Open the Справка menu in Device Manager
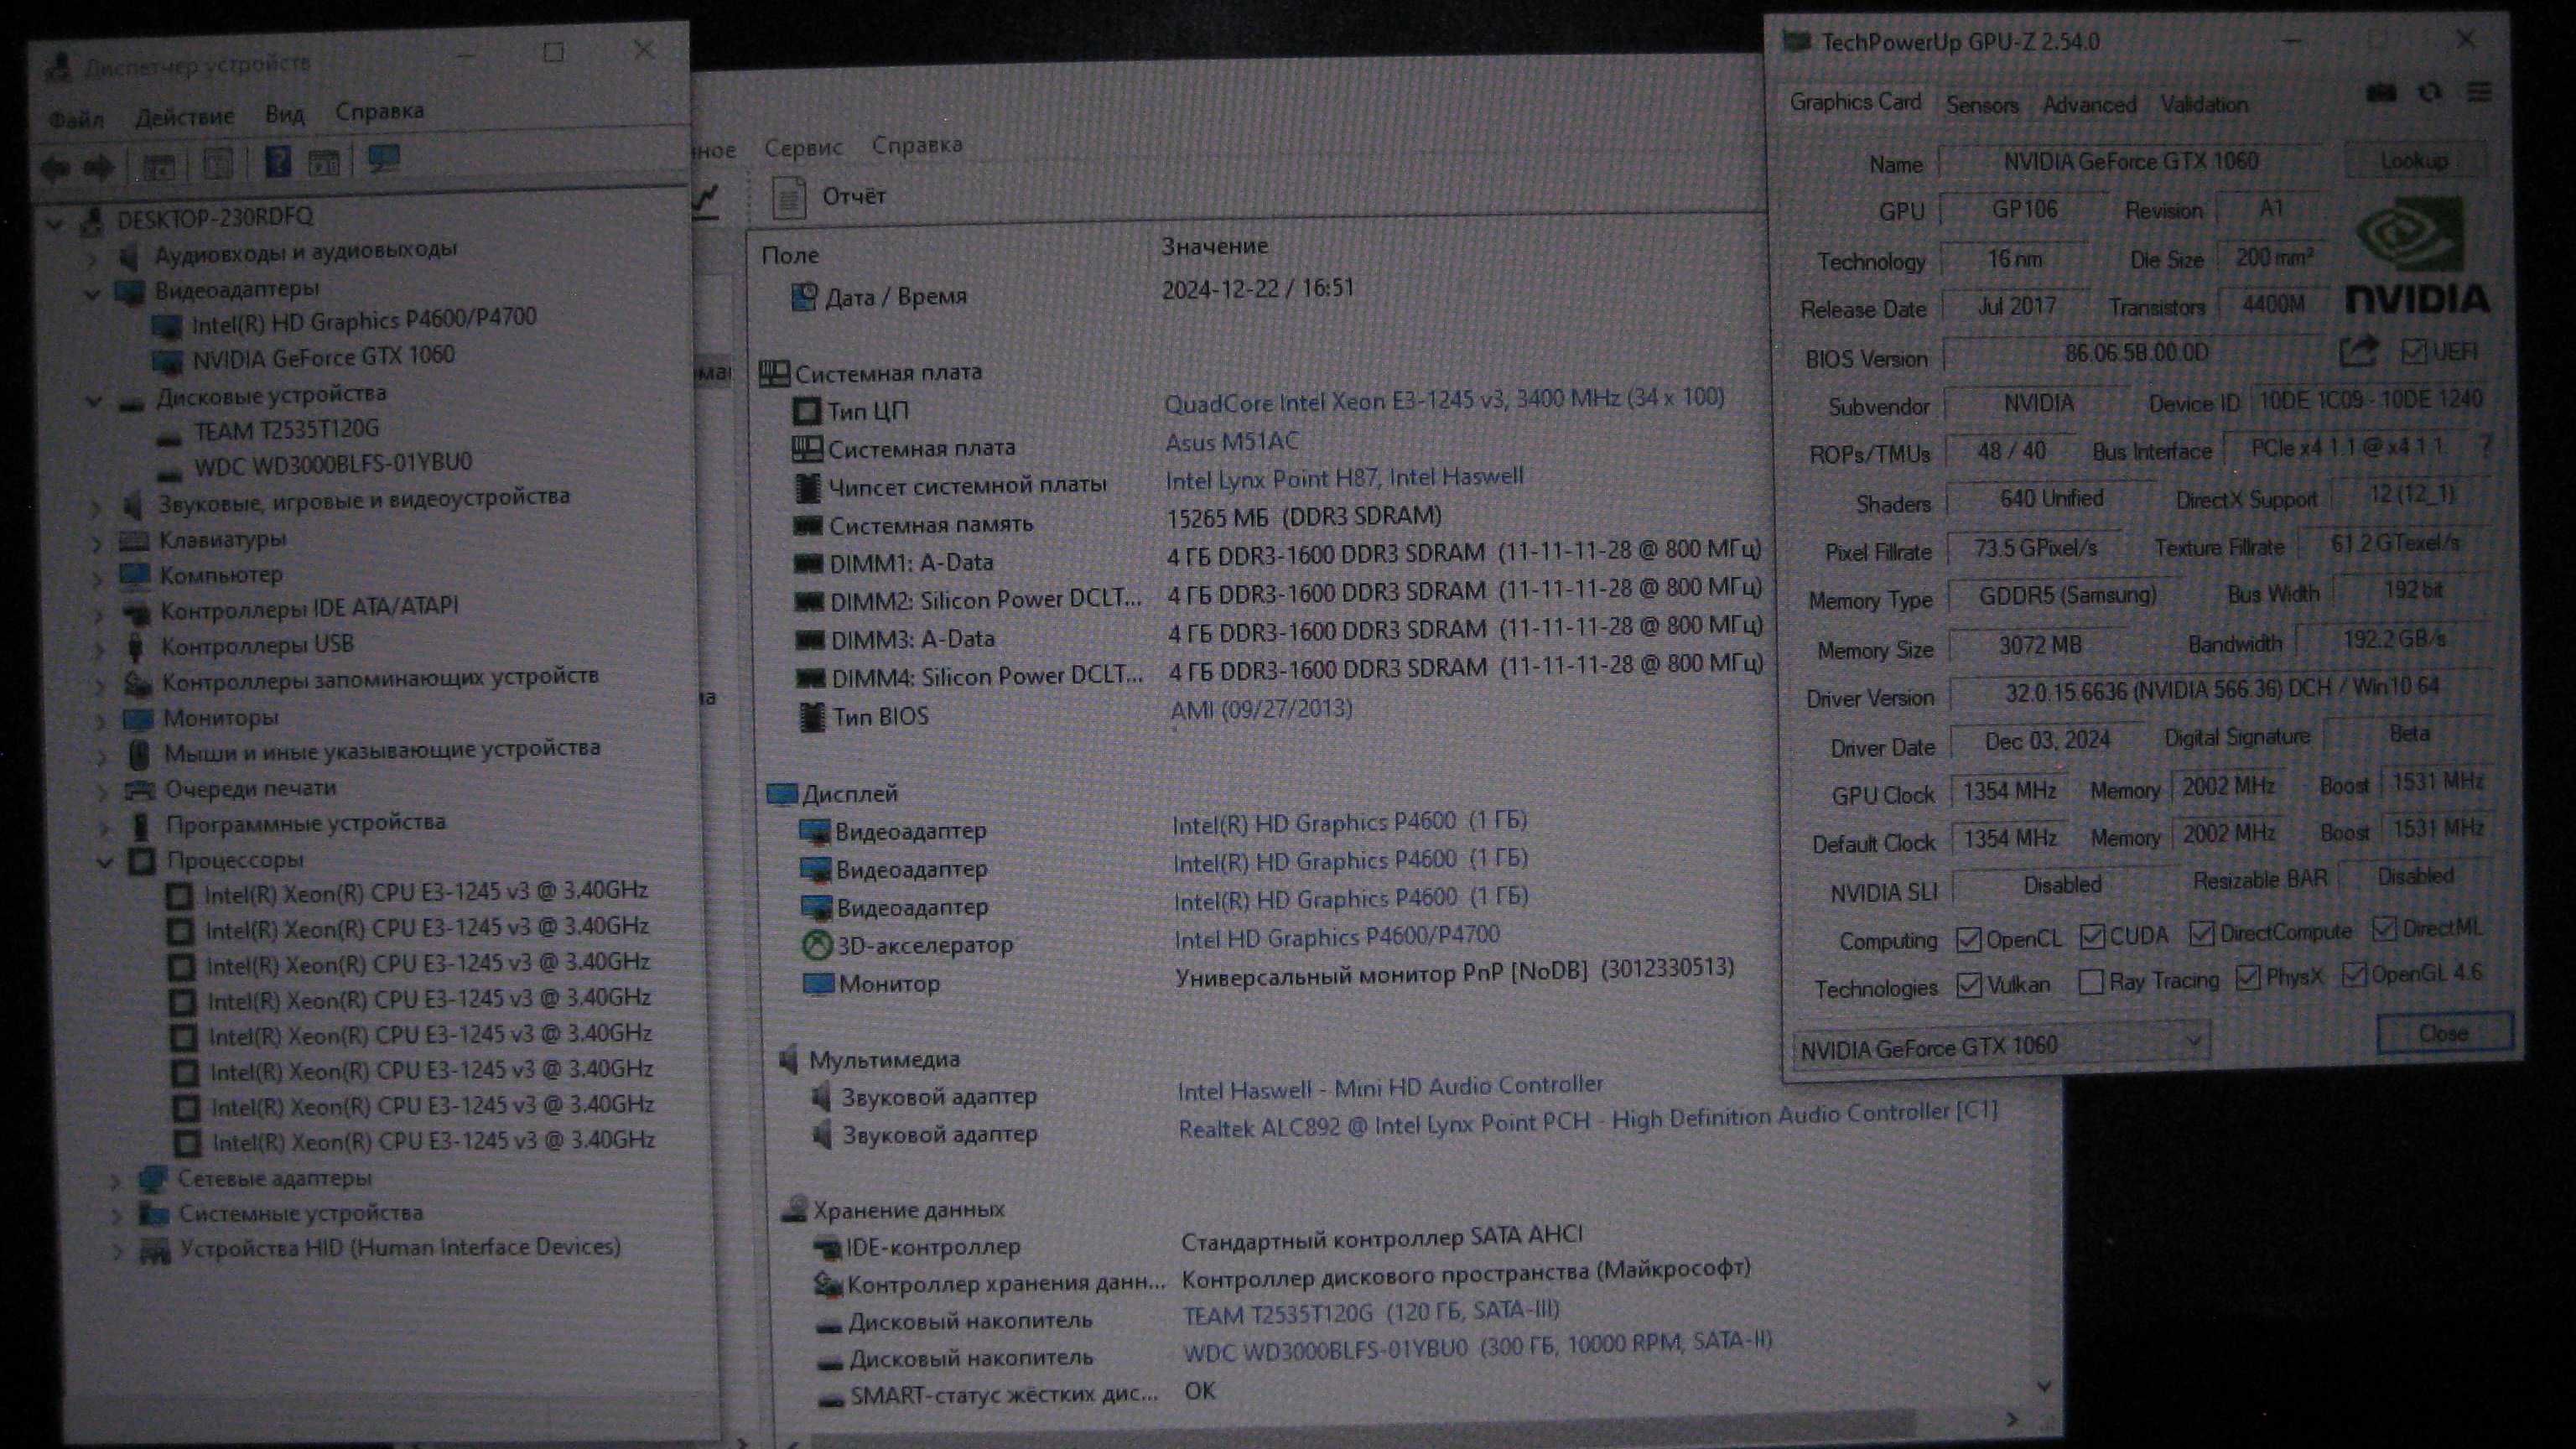This screenshot has width=2576, height=1449. tap(379, 110)
